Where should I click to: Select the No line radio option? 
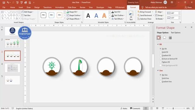tap(160, 75)
